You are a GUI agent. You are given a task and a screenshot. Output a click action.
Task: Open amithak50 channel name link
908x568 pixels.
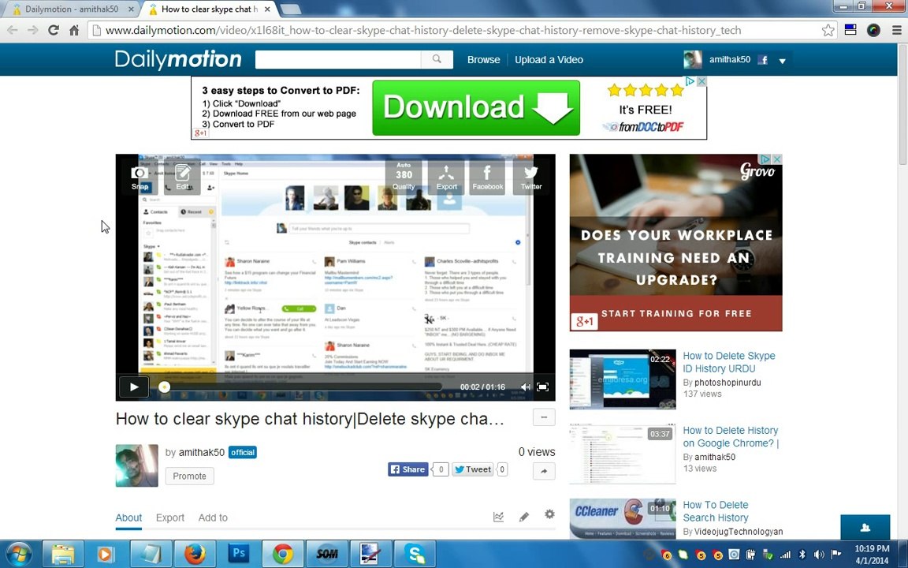click(x=202, y=453)
